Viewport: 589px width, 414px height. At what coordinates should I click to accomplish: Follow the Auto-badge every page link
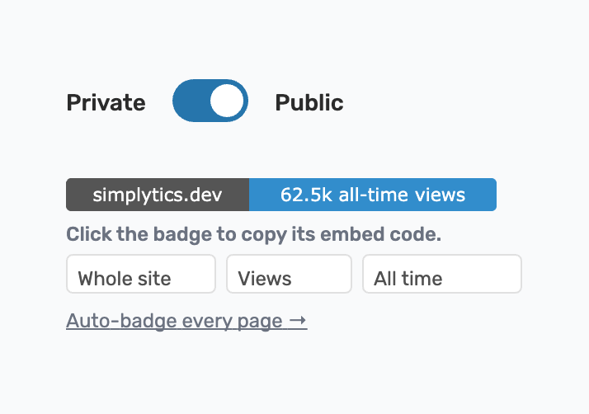[186, 321]
